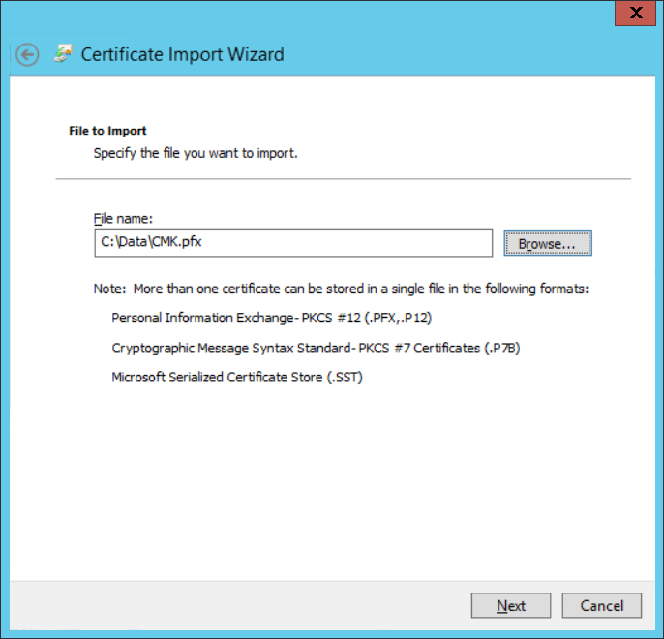The image size is (664, 639).
Task: Focus the File name input field
Action: [292, 243]
